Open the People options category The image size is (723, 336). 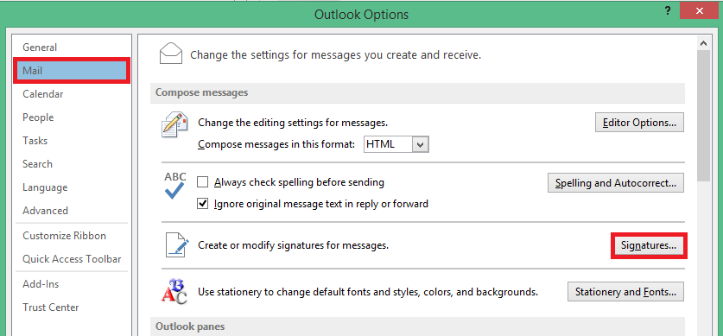(x=73, y=117)
